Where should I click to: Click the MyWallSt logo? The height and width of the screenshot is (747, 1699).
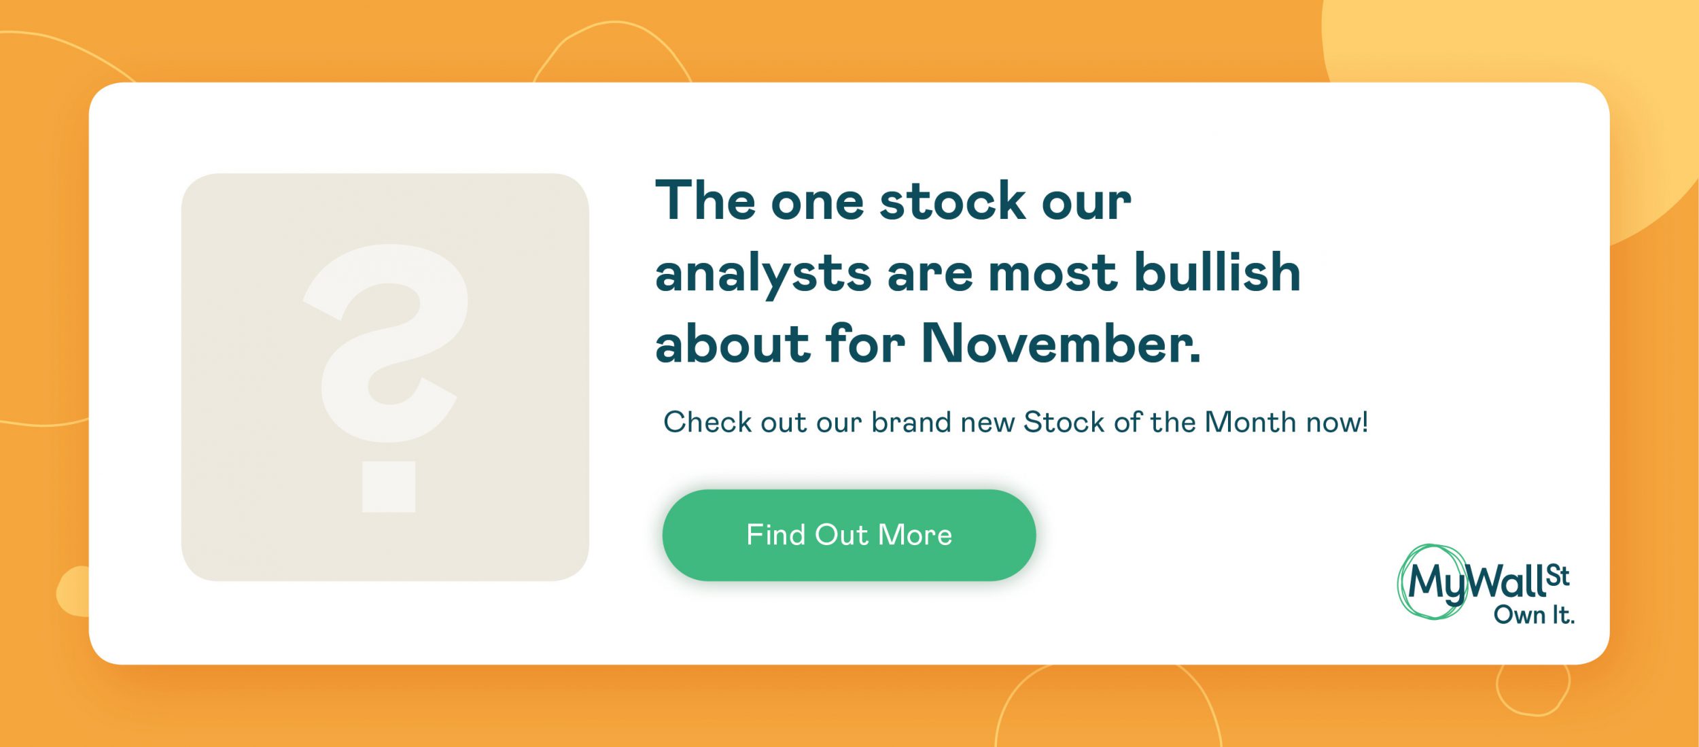click(x=1486, y=583)
